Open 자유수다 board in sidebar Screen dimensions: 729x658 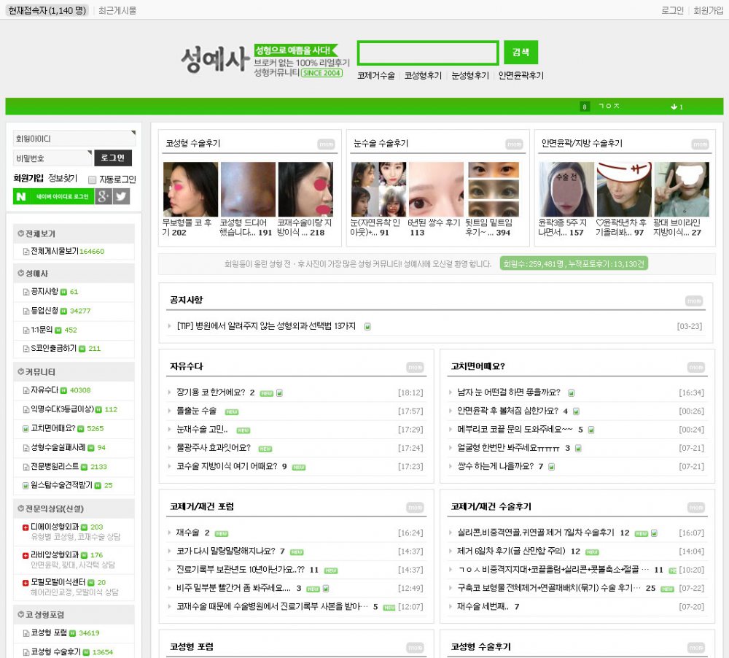(44, 390)
